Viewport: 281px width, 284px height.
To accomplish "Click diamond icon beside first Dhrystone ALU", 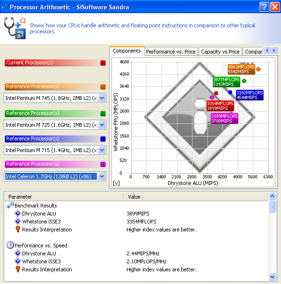I will [18, 214].
